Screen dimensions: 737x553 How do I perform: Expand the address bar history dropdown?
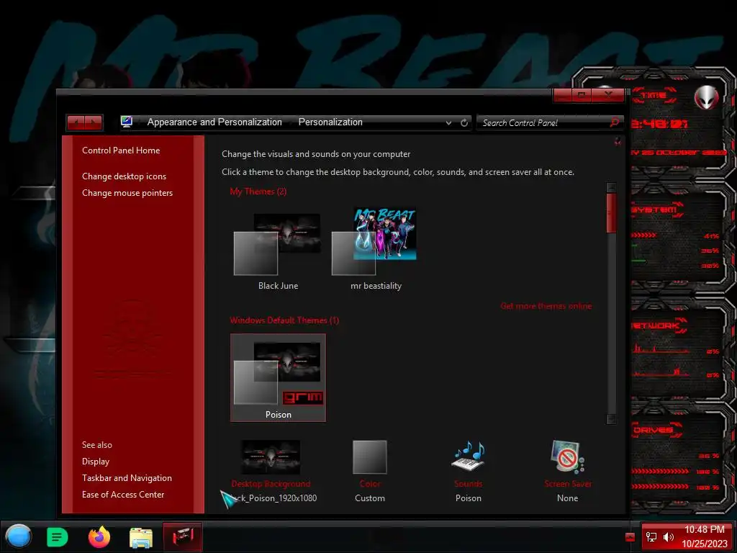448,122
